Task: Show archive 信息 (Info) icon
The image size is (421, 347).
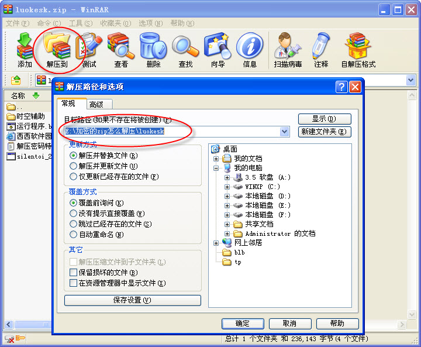Action: (x=250, y=50)
